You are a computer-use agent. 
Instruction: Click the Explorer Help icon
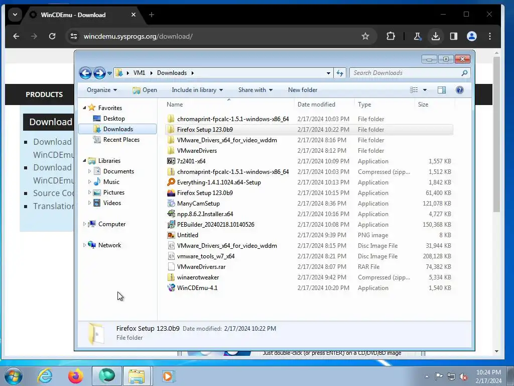pos(460,90)
